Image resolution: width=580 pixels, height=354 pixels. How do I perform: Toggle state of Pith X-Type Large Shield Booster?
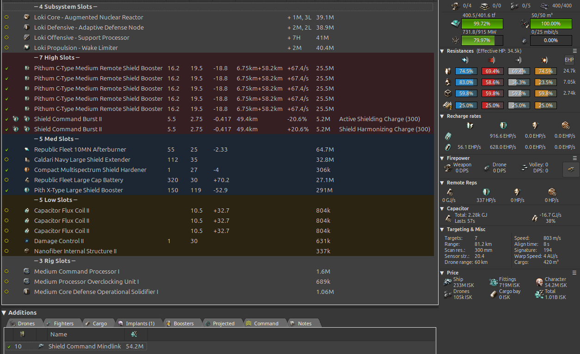[6, 190]
